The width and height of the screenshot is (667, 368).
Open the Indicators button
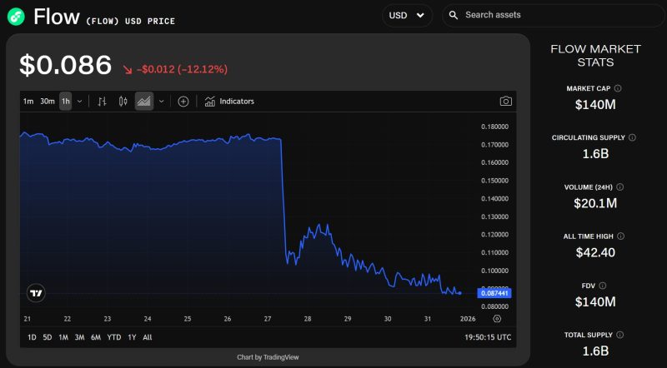tap(229, 102)
